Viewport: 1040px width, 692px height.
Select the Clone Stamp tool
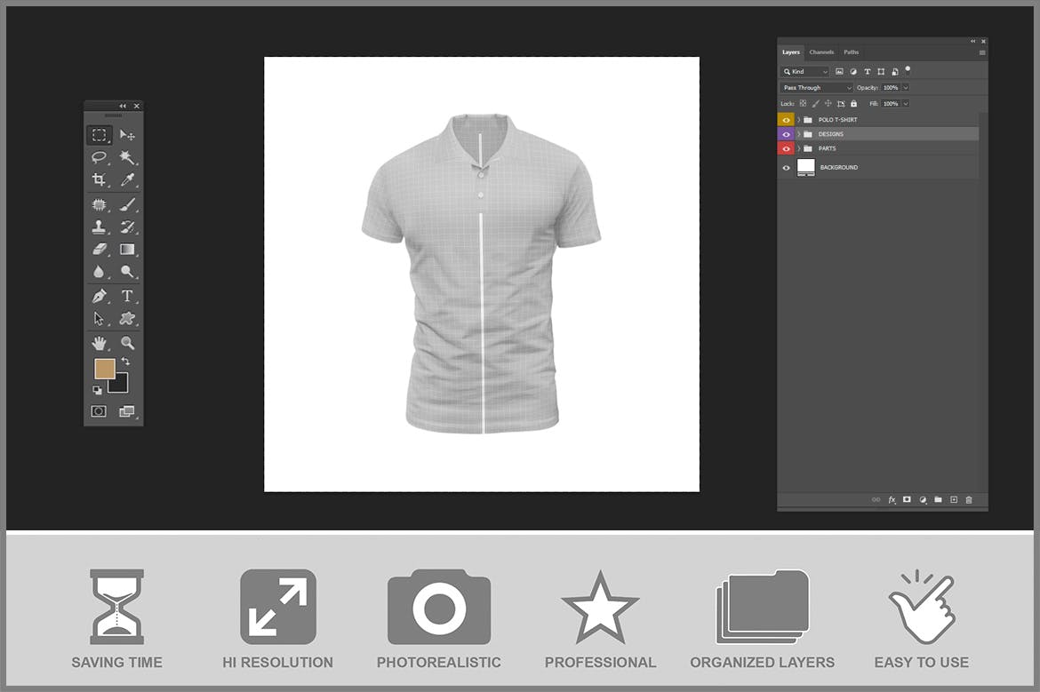pos(100,227)
